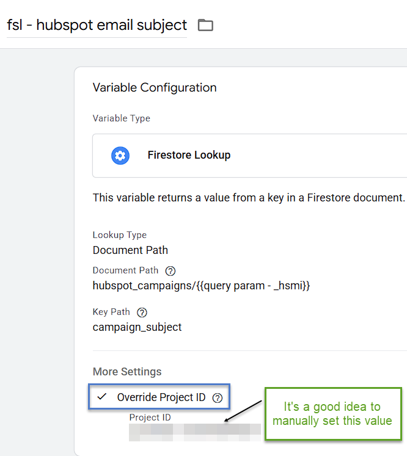Screen dimensions: 407x456
Task: Click the Lookup Type label
Action: tap(120, 235)
